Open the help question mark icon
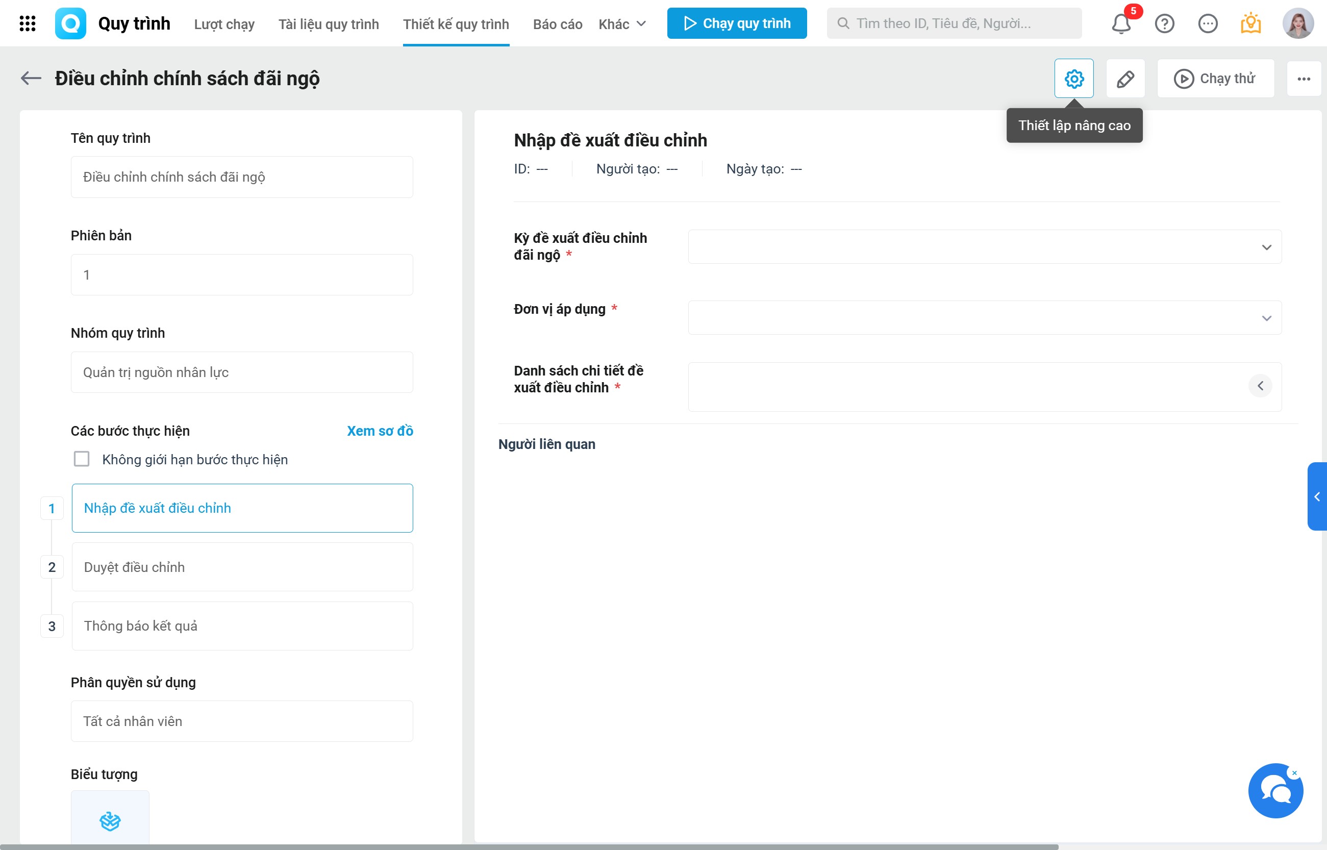This screenshot has width=1327, height=850. pos(1164,24)
